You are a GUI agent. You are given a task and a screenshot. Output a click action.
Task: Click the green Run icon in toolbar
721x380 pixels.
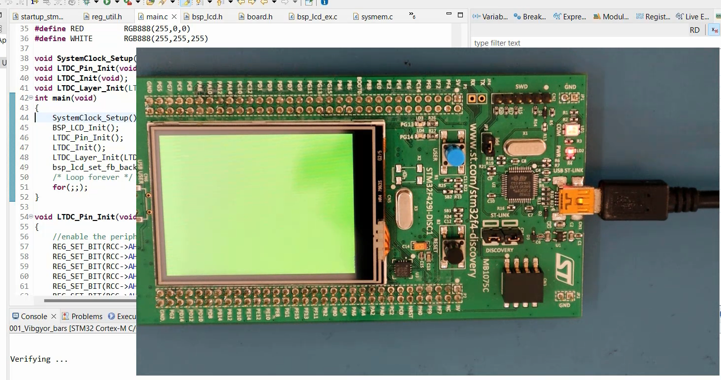tap(107, 2)
